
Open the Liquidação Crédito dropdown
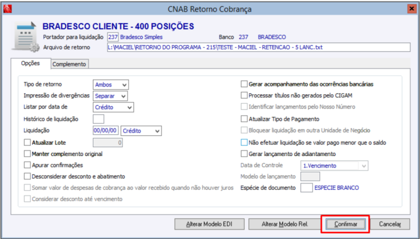(x=141, y=131)
